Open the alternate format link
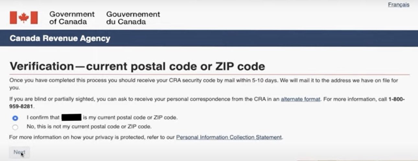Image resolution: width=418 pixels, height=161 pixels. point(300,99)
